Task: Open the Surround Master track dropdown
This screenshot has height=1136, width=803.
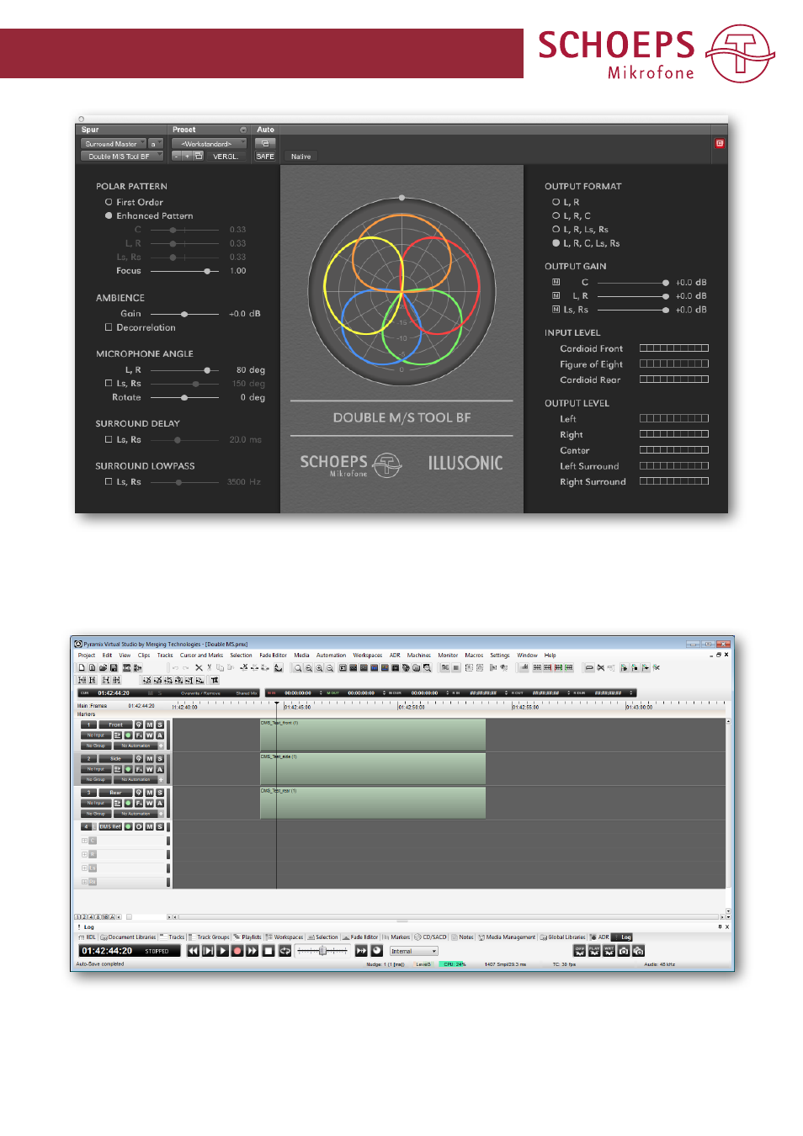Action: (114, 144)
